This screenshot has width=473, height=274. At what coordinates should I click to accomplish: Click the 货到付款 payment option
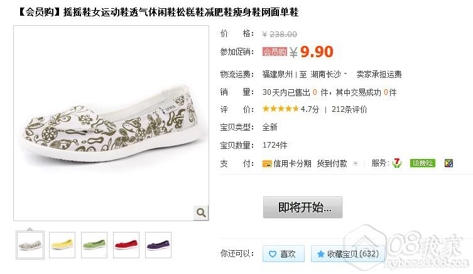[x=332, y=163]
